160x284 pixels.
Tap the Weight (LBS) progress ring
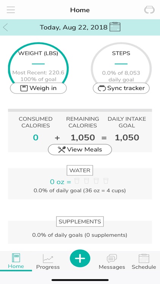38,63
